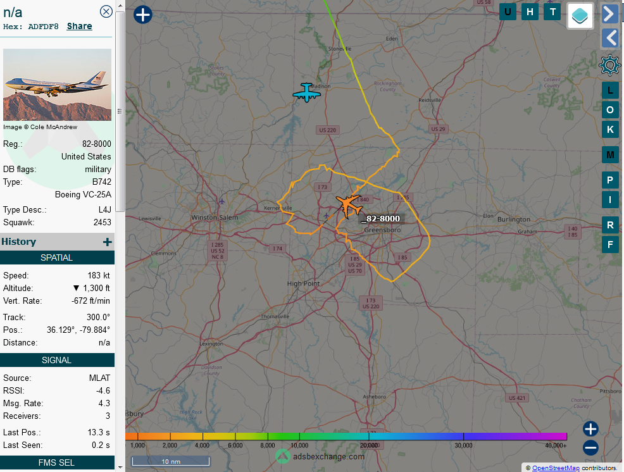Click the Winston-Salem label on the map
This screenshot has height=472, width=624.
[x=215, y=217]
